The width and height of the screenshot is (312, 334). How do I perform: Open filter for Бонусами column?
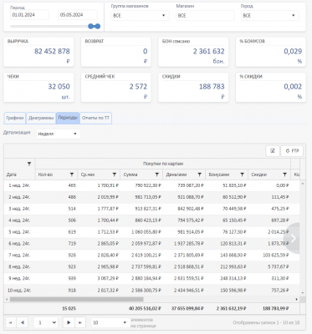243,175
